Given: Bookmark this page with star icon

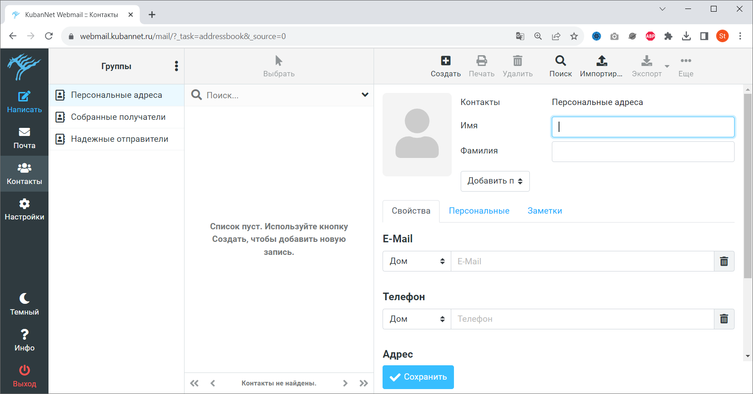Looking at the screenshot, I should pos(574,36).
